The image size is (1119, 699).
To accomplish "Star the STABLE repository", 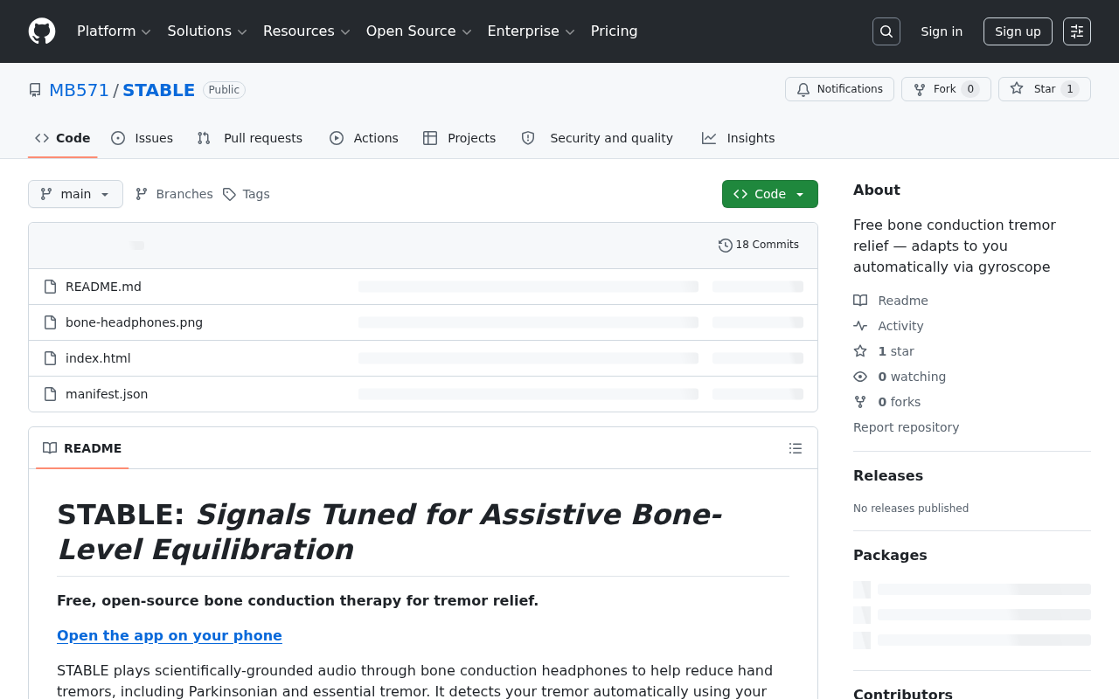I will tap(1045, 89).
